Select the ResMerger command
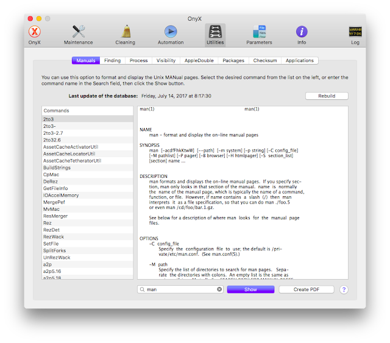The height and width of the screenshot is (343, 390). click(87, 216)
